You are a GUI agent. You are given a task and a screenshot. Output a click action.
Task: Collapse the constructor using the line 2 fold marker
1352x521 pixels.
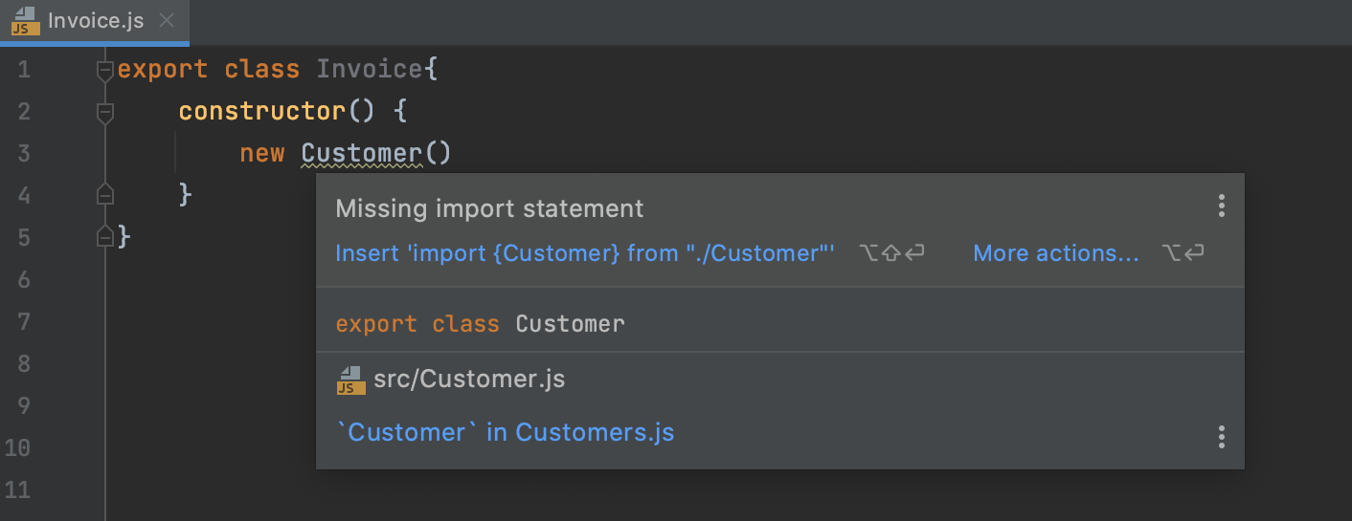click(105, 112)
